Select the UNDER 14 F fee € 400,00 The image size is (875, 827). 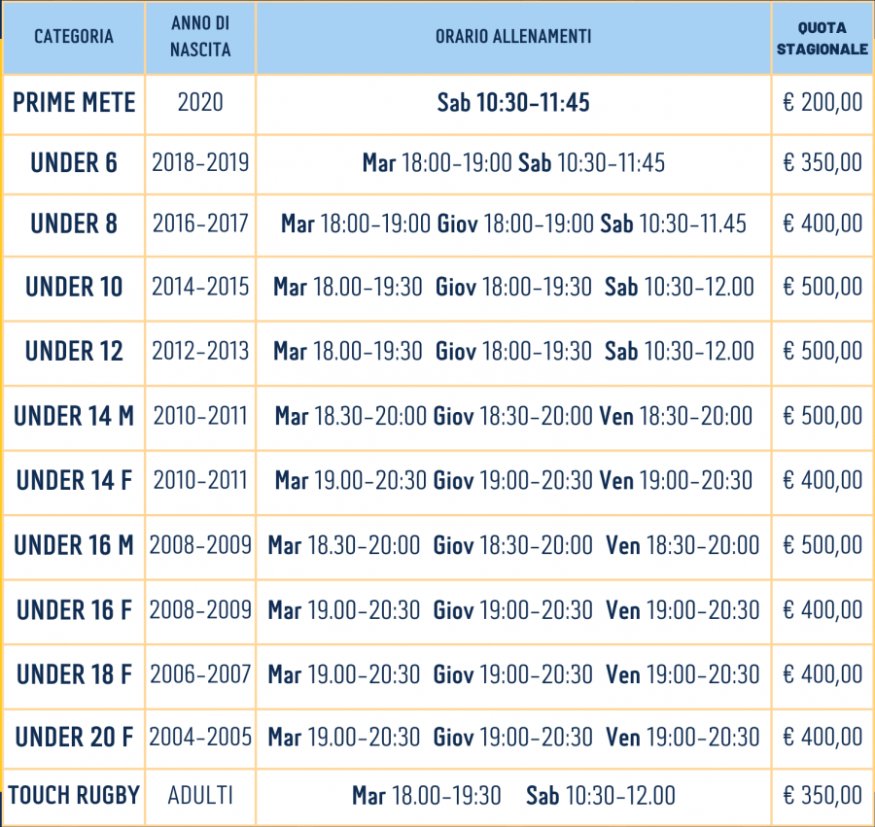(822, 480)
